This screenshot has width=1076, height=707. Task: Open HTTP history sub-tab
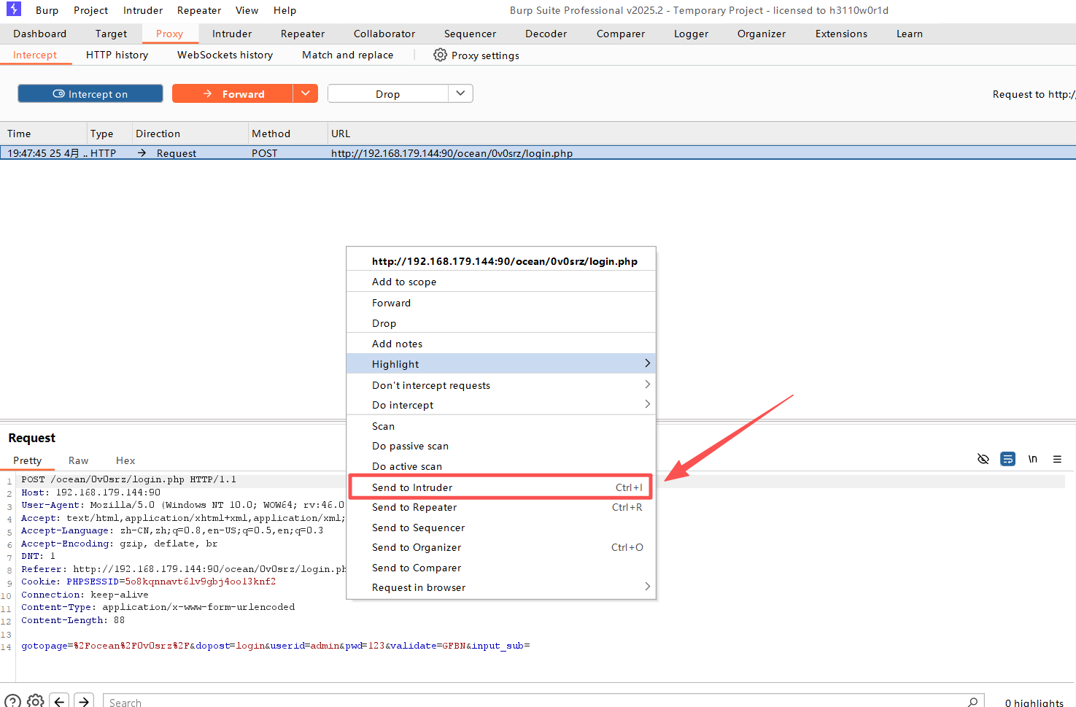click(x=117, y=55)
